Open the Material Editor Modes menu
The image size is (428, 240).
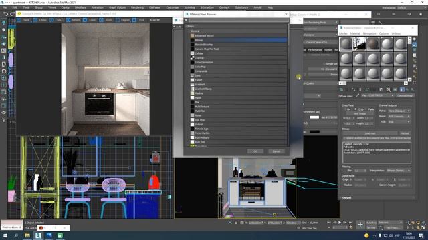click(x=343, y=33)
